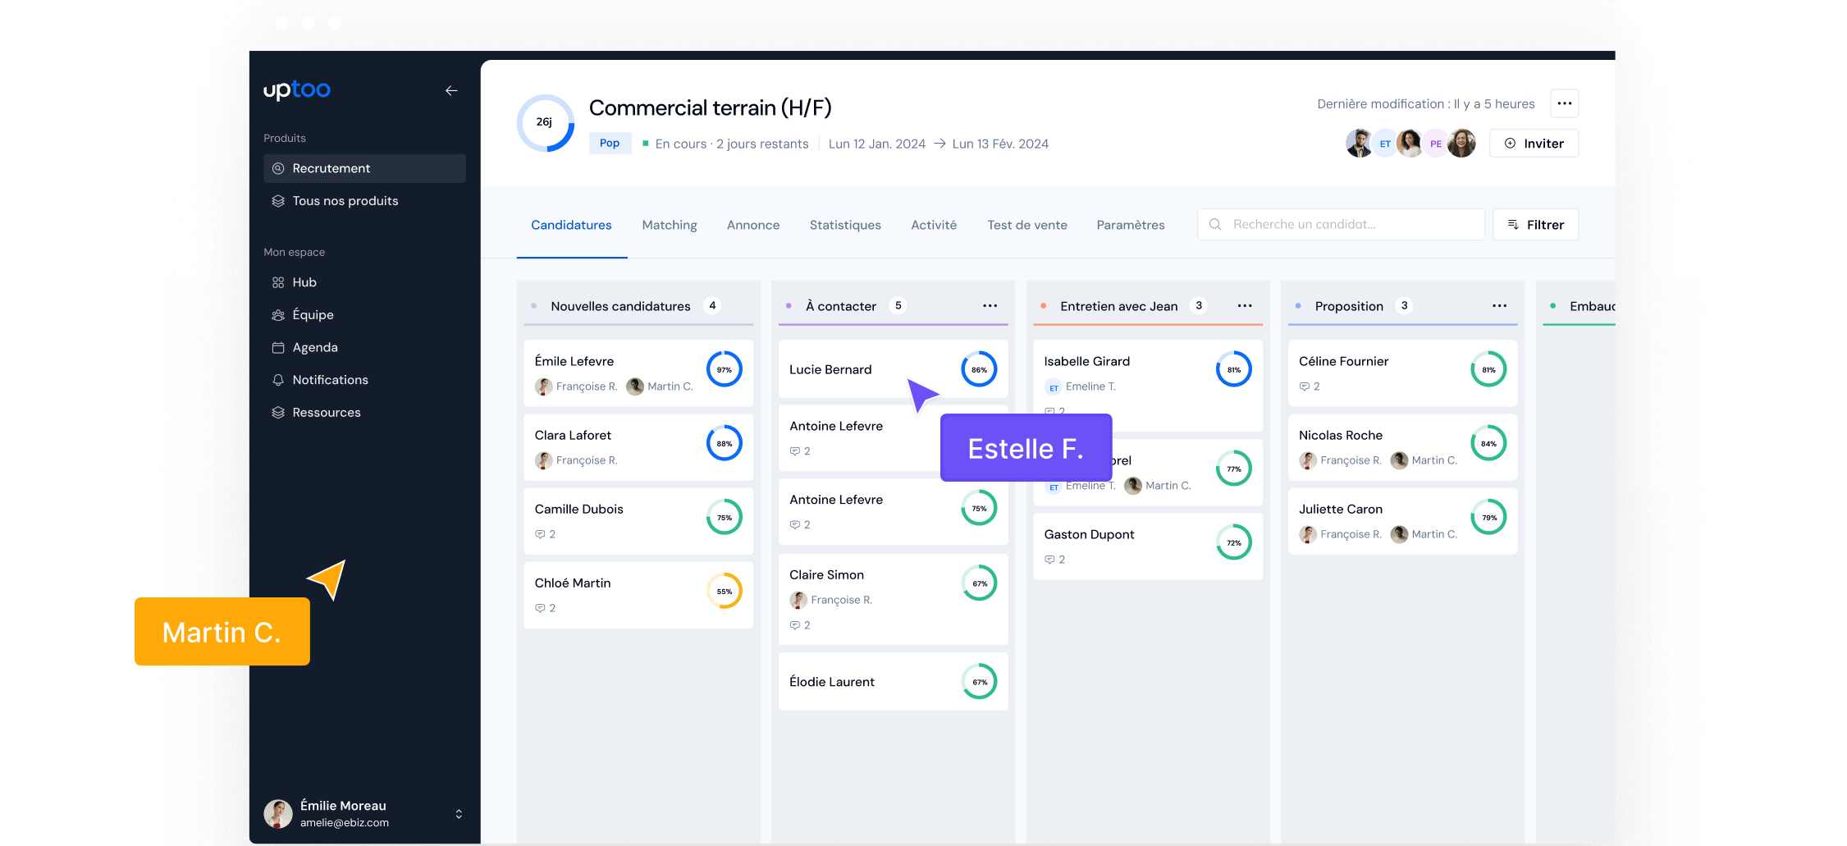This screenshot has width=1847, height=846.
Task: Open Agenda from the sidebar
Action: coord(314,347)
